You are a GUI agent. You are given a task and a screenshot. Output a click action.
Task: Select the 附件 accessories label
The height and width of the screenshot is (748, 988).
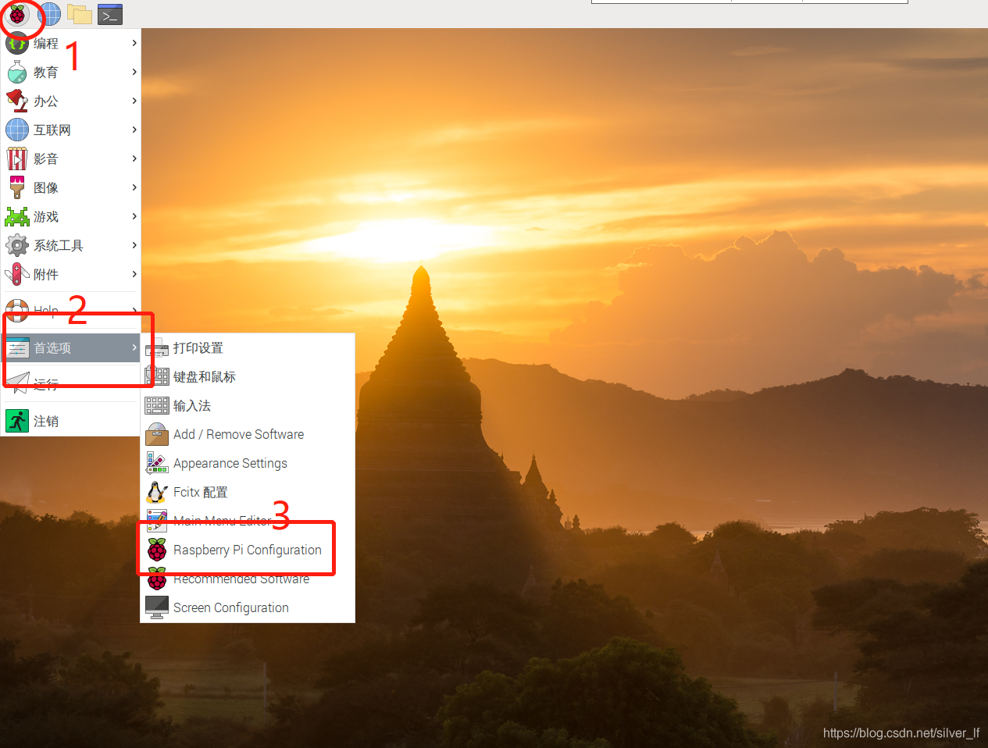click(x=46, y=274)
